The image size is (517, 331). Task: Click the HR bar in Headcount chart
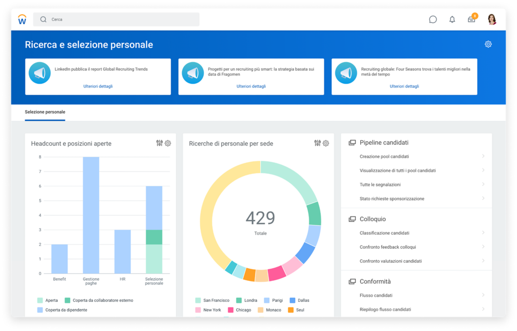[122, 252]
